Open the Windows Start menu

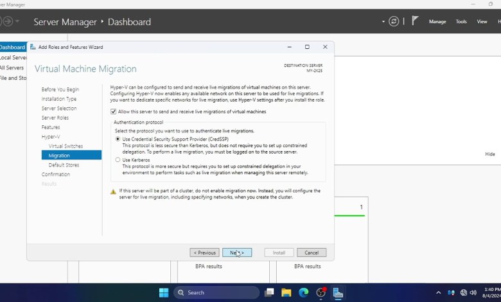pos(164,292)
